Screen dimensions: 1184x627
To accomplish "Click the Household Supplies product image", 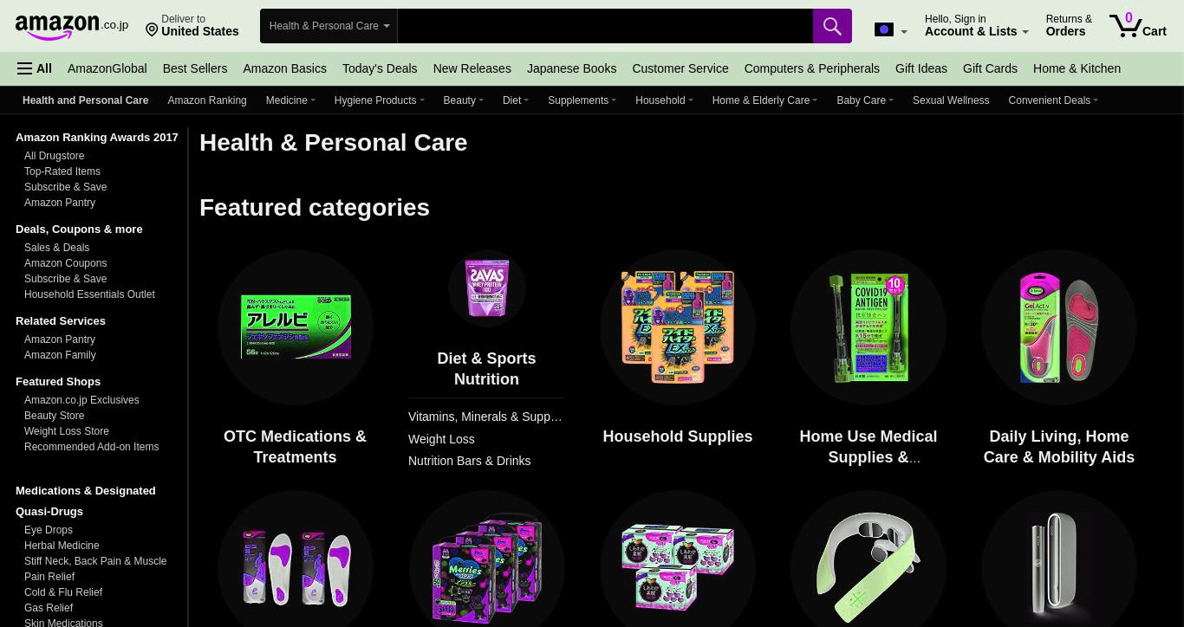I will [678, 327].
